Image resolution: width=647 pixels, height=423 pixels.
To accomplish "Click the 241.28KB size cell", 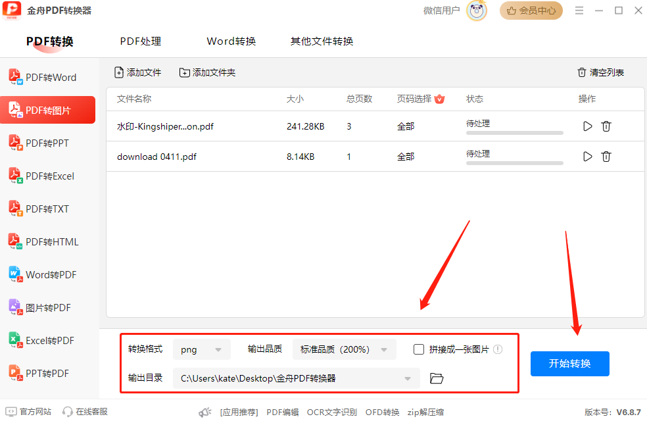I will [306, 127].
